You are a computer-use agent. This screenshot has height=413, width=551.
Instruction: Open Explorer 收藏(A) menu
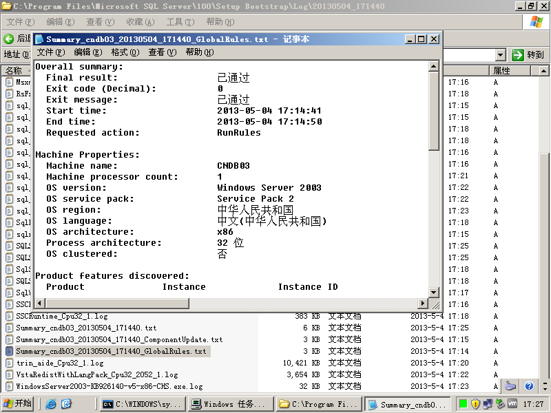141,22
